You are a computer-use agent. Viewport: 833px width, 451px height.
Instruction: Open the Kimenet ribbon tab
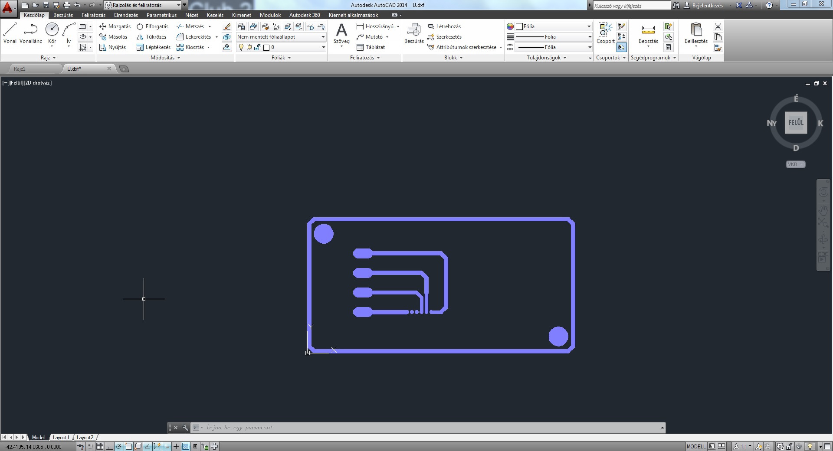point(241,15)
